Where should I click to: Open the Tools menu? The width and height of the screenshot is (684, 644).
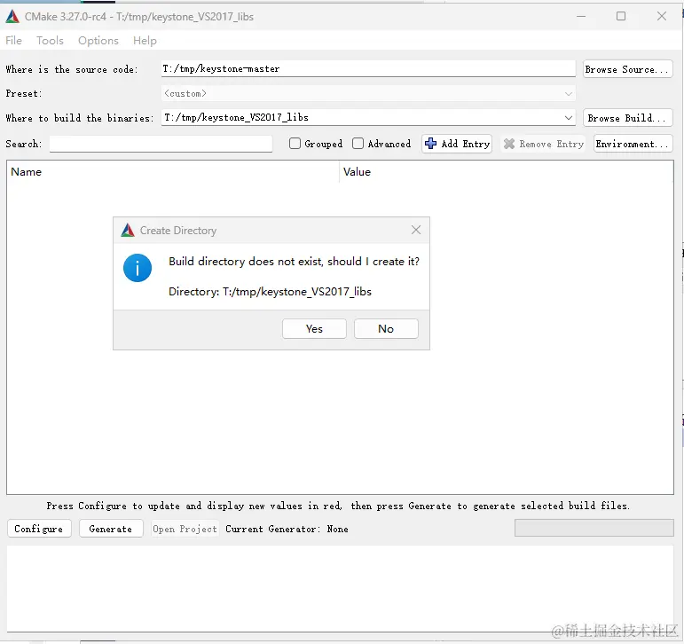click(x=50, y=41)
